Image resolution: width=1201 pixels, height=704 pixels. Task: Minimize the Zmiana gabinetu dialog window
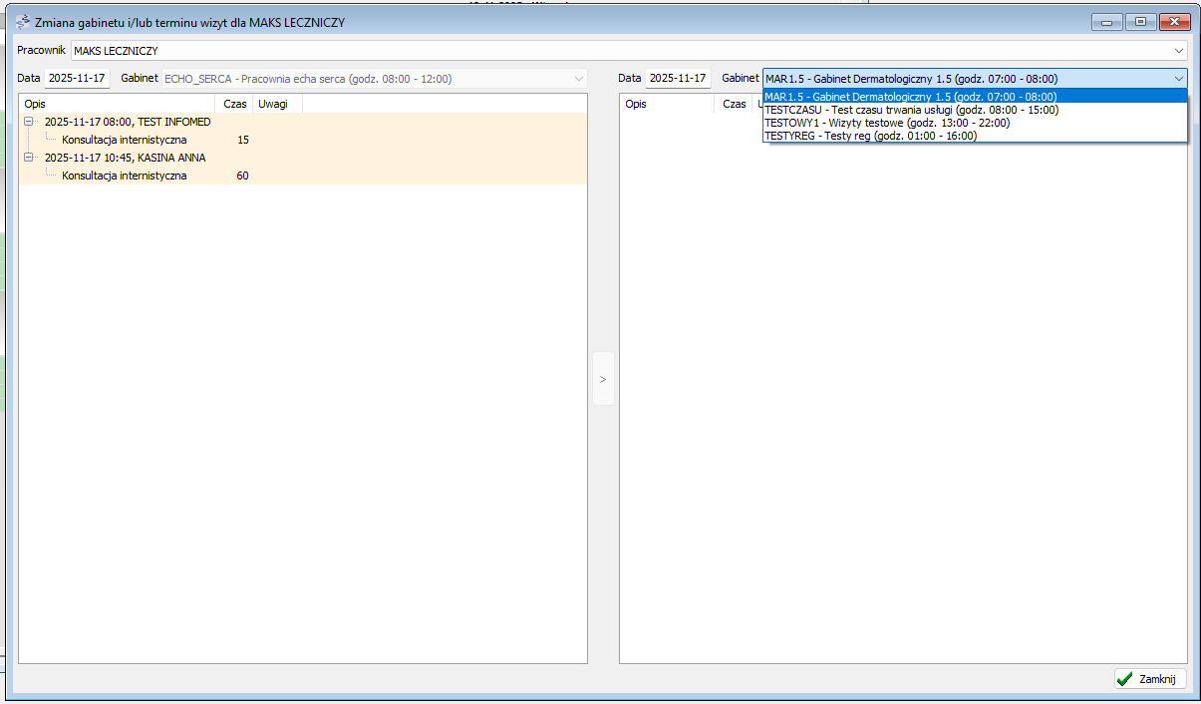click(1106, 22)
